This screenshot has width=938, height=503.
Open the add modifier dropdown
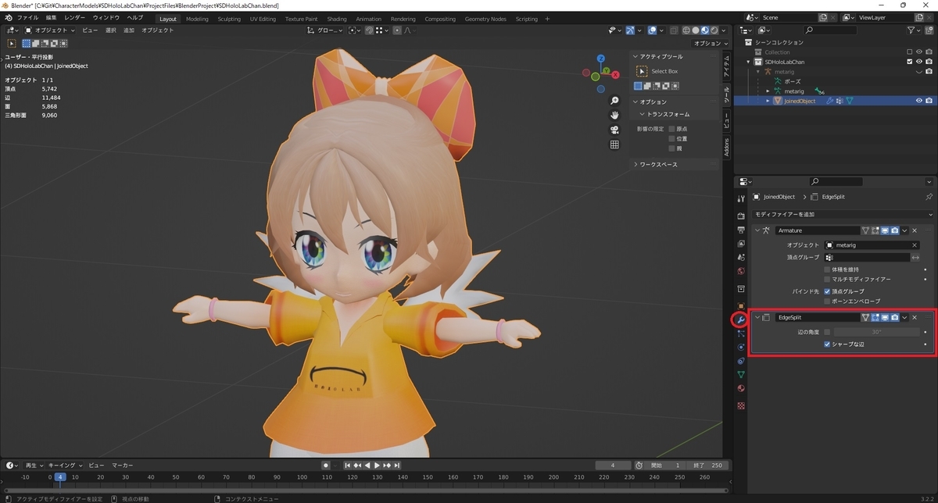coord(843,214)
